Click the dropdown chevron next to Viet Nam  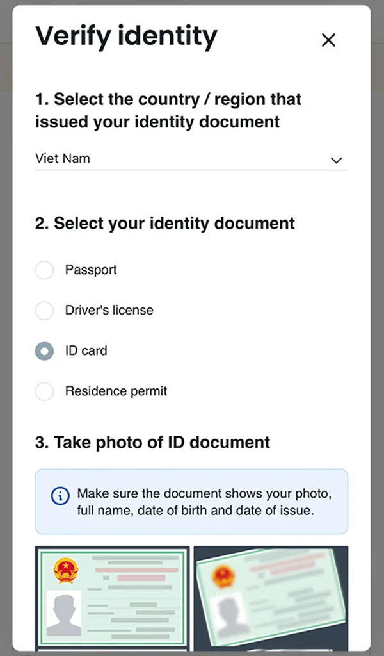click(336, 160)
